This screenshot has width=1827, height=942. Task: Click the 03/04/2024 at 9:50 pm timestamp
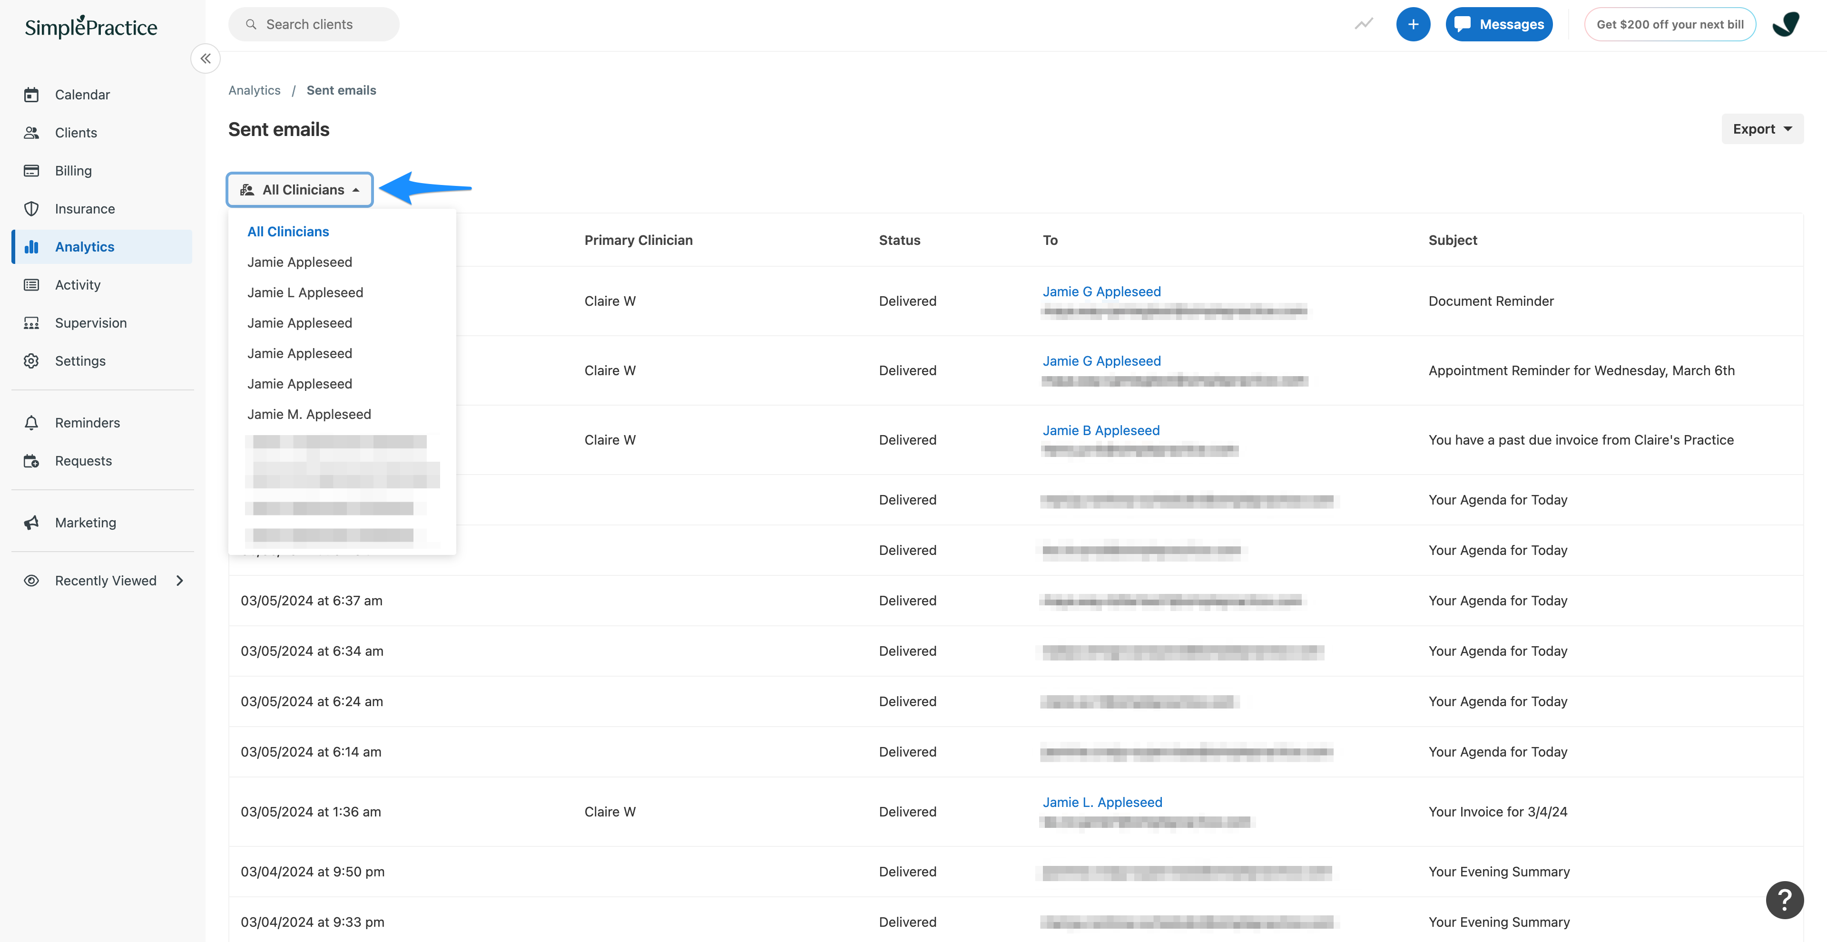pos(312,872)
